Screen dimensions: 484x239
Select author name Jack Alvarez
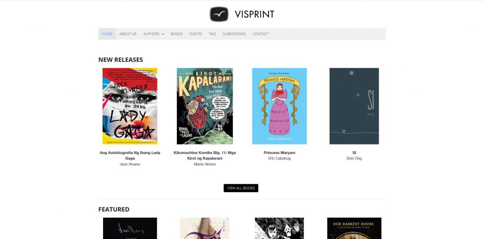pyautogui.click(x=130, y=164)
